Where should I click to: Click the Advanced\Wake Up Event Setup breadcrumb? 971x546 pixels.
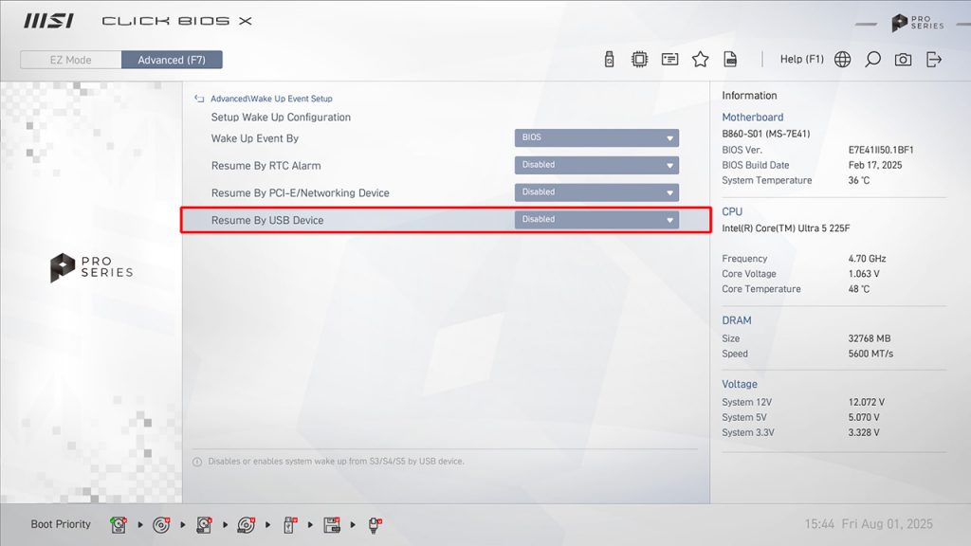[x=271, y=99]
